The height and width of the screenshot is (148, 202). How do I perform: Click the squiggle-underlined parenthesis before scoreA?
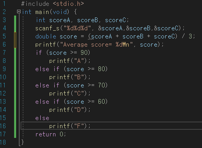pos(89,37)
